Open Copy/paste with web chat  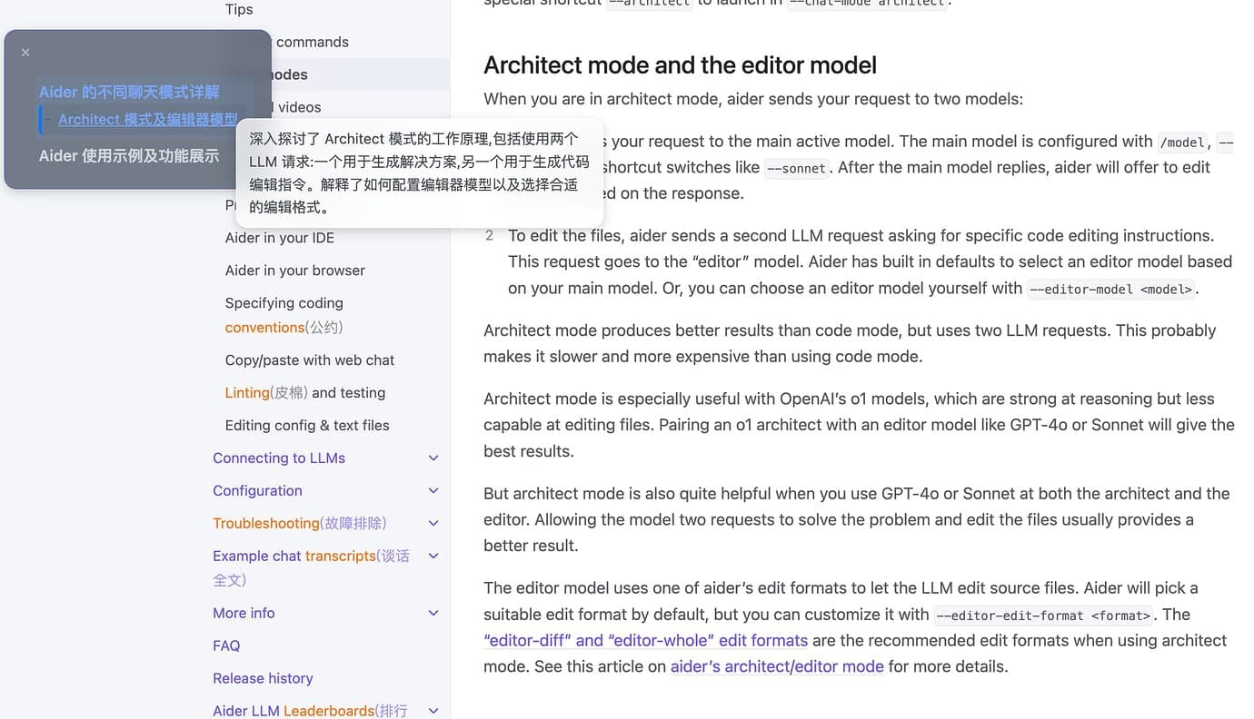pos(310,360)
